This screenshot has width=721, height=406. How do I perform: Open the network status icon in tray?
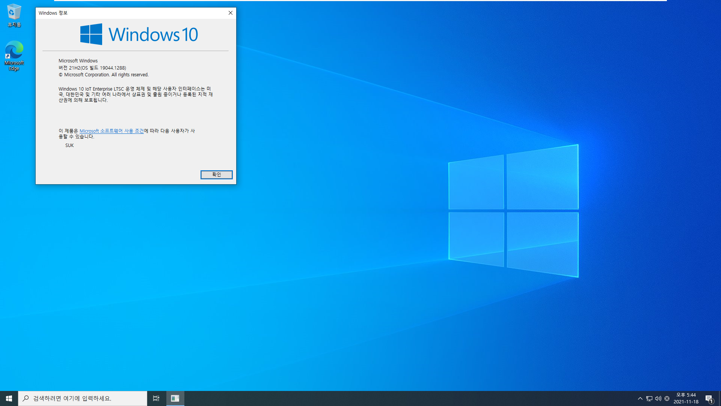pyautogui.click(x=649, y=398)
